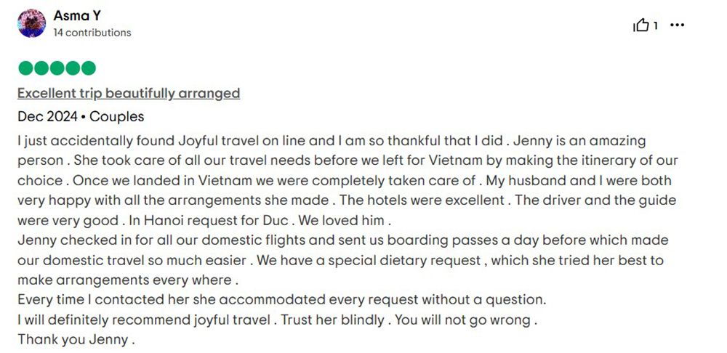Click the line "I will definitely recommend joyful travel"

point(144,320)
